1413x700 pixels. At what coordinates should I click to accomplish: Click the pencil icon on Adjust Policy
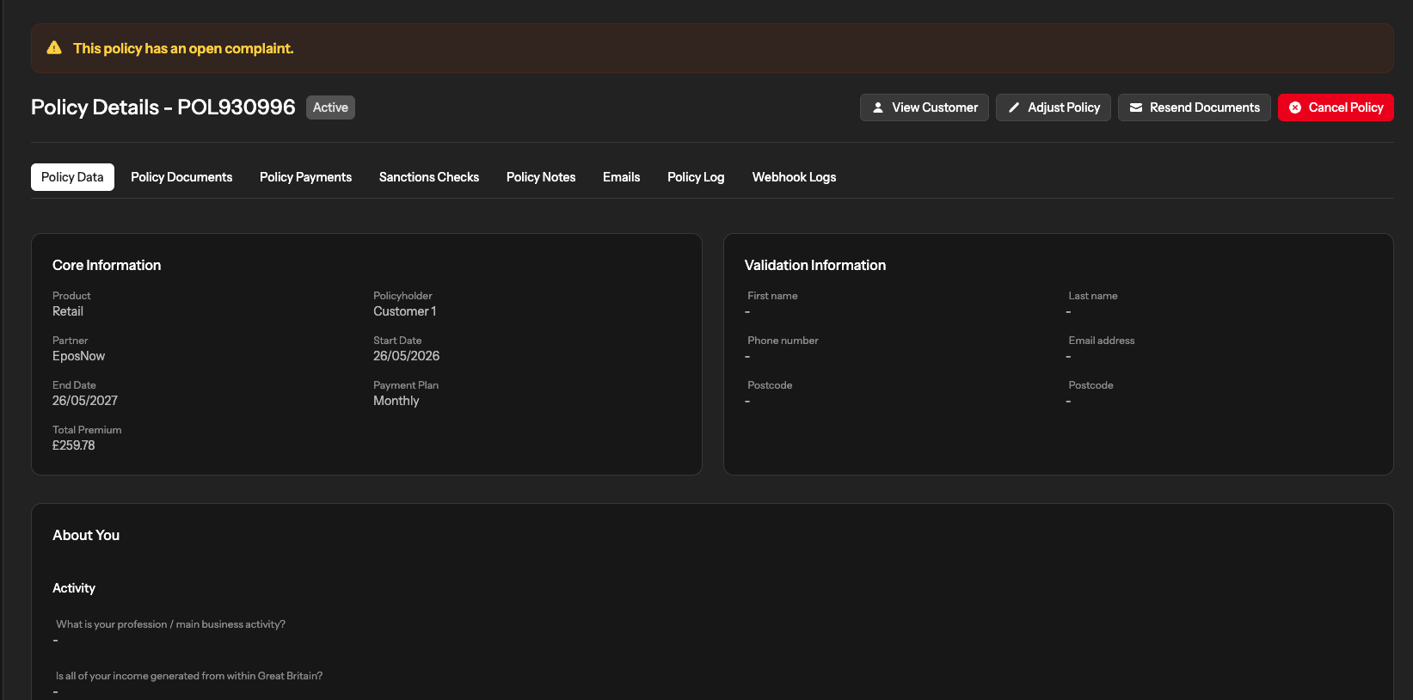1014,107
